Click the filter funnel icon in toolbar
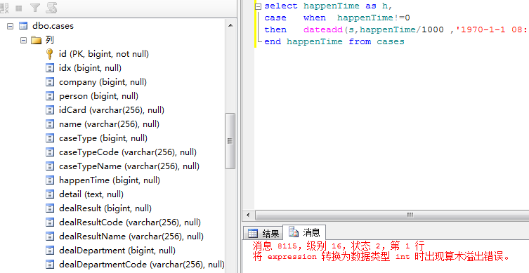Viewport: 529px width, 273px height. tap(34, 8)
